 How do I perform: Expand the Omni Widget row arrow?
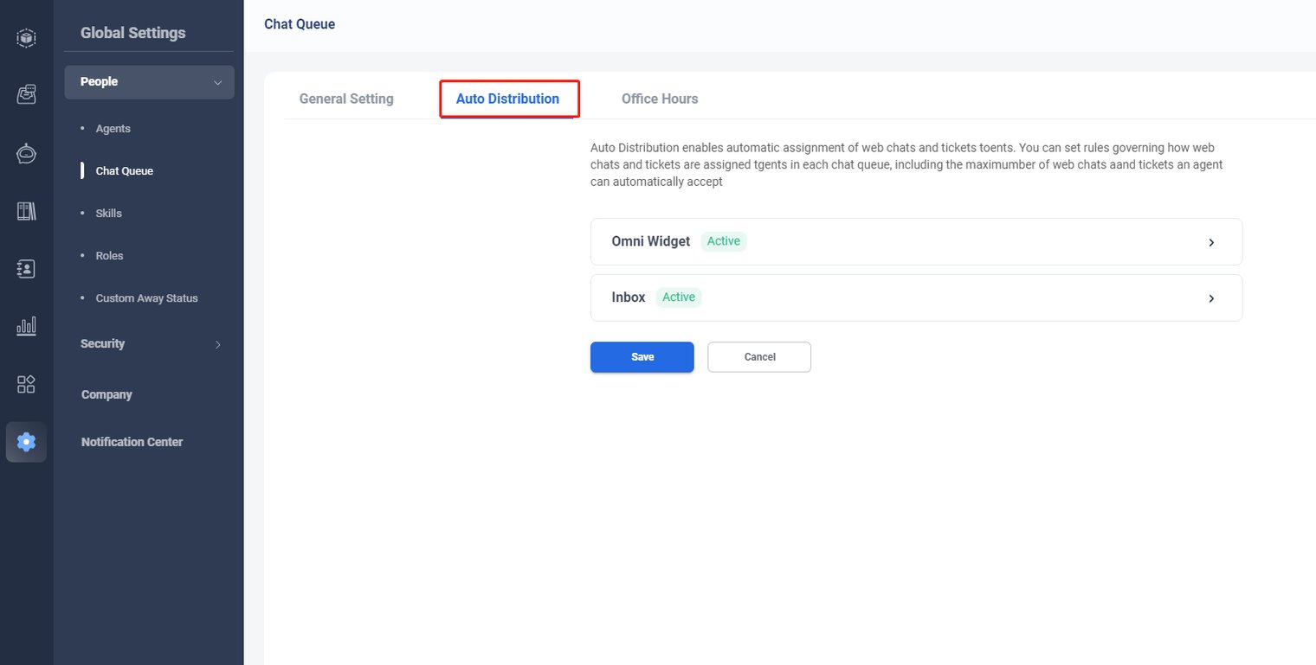pyautogui.click(x=1211, y=242)
